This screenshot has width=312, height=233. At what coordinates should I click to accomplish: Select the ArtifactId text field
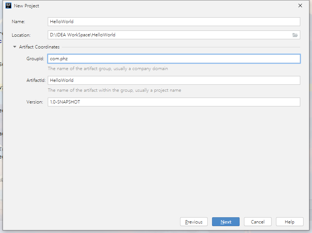[x=174, y=80]
